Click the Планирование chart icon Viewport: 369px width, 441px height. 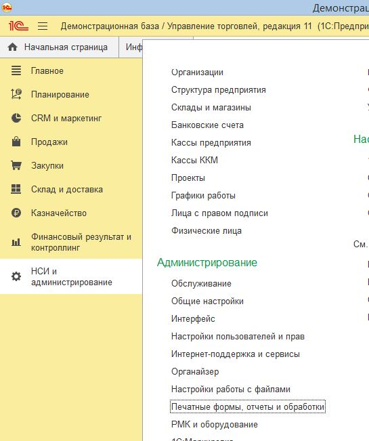(x=16, y=94)
